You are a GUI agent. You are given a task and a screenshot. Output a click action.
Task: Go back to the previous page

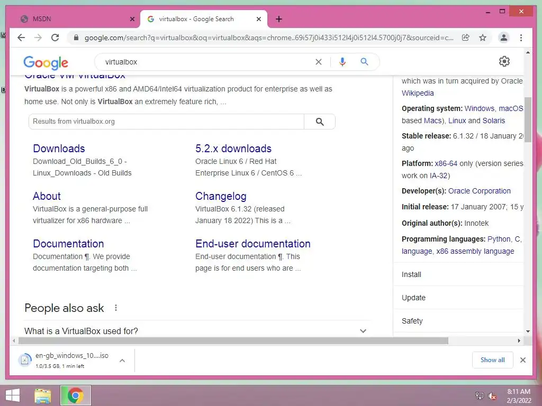[21, 38]
